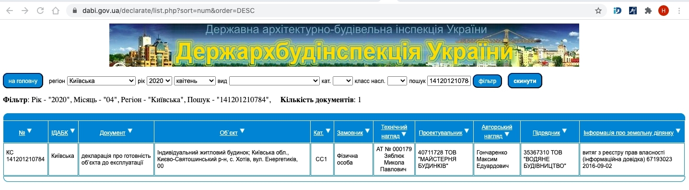This screenshot has height=190, width=689.
Task: Select cell КС 141201210784
Action: pos(25,159)
